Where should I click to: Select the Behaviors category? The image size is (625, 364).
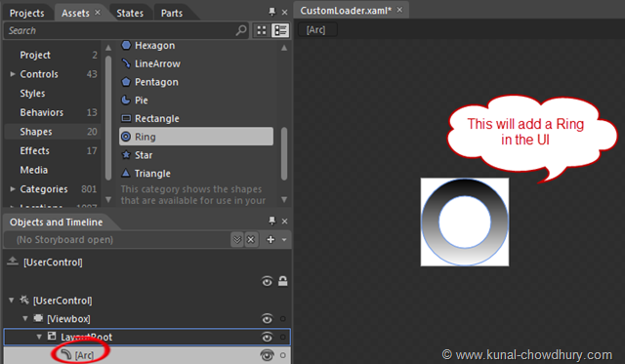point(53,112)
